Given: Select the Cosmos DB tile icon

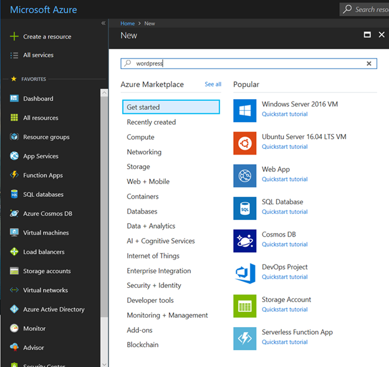Looking at the screenshot, I should pyautogui.click(x=244, y=241).
